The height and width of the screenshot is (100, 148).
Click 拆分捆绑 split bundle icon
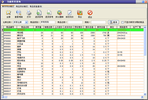[59, 14]
